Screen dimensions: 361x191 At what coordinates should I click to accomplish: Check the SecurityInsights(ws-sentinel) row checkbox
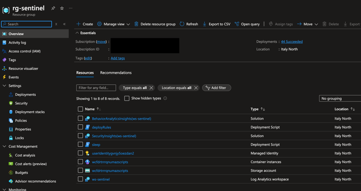point(80,136)
